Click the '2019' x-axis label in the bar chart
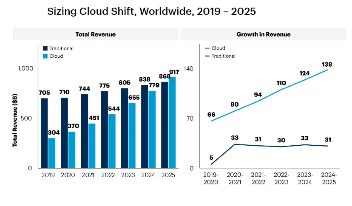 [x=48, y=175]
